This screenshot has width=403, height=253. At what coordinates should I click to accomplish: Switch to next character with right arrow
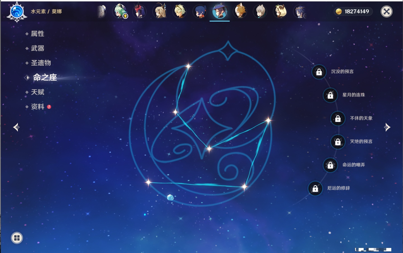[387, 127]
